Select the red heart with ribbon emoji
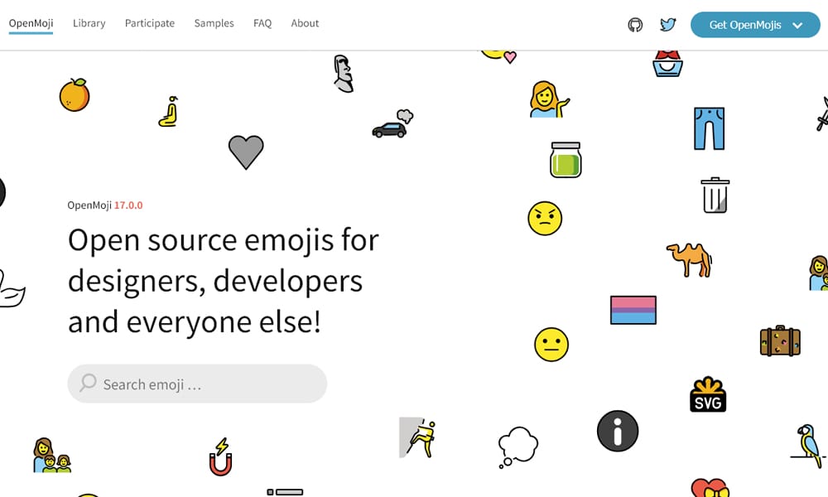Viewport: 828px width, 497px height. pos(710,488)
